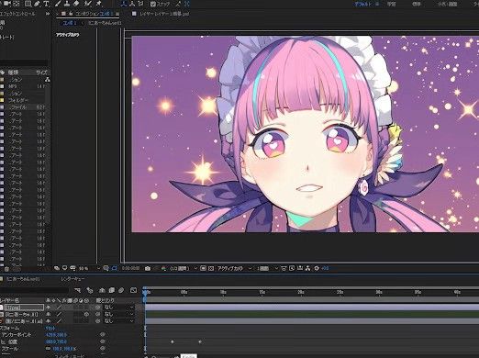Viewport: 479px width, 358px height.
Task: Open the comp mini-flowchart icon
Action: [78, 290]
